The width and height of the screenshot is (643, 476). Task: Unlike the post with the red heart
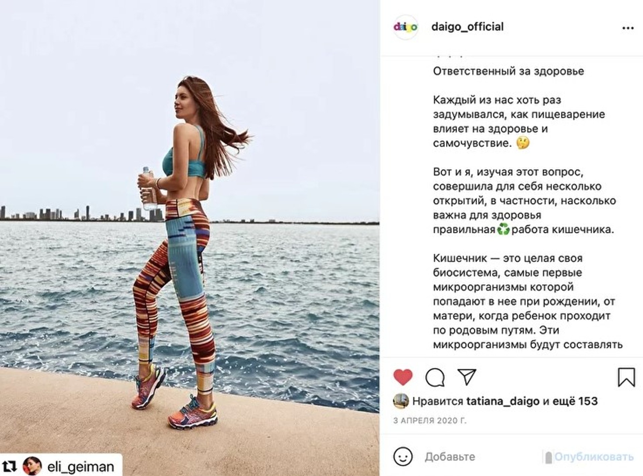[x=403, y=377]
